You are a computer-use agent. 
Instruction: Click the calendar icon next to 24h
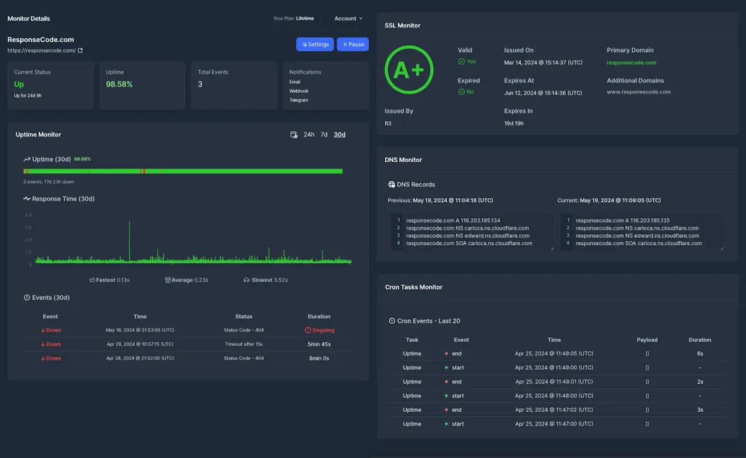tap(294, 135)
